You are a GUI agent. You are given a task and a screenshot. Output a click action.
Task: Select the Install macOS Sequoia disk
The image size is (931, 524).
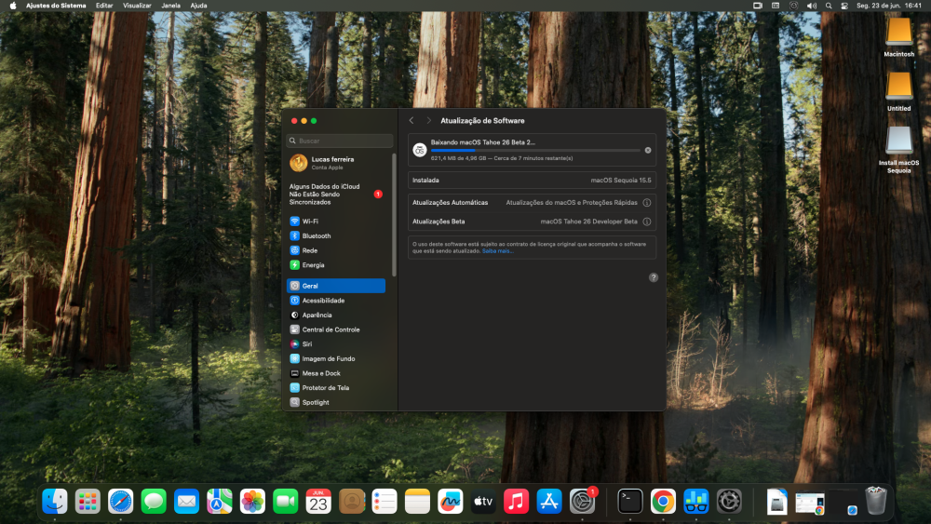coord(899,150)
